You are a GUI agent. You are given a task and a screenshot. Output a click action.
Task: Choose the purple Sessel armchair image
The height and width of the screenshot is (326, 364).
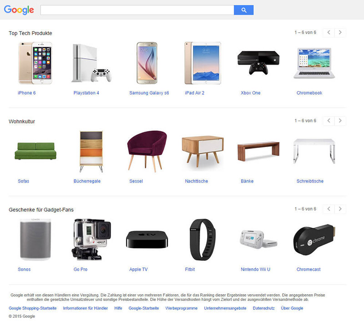pos(147,151)
